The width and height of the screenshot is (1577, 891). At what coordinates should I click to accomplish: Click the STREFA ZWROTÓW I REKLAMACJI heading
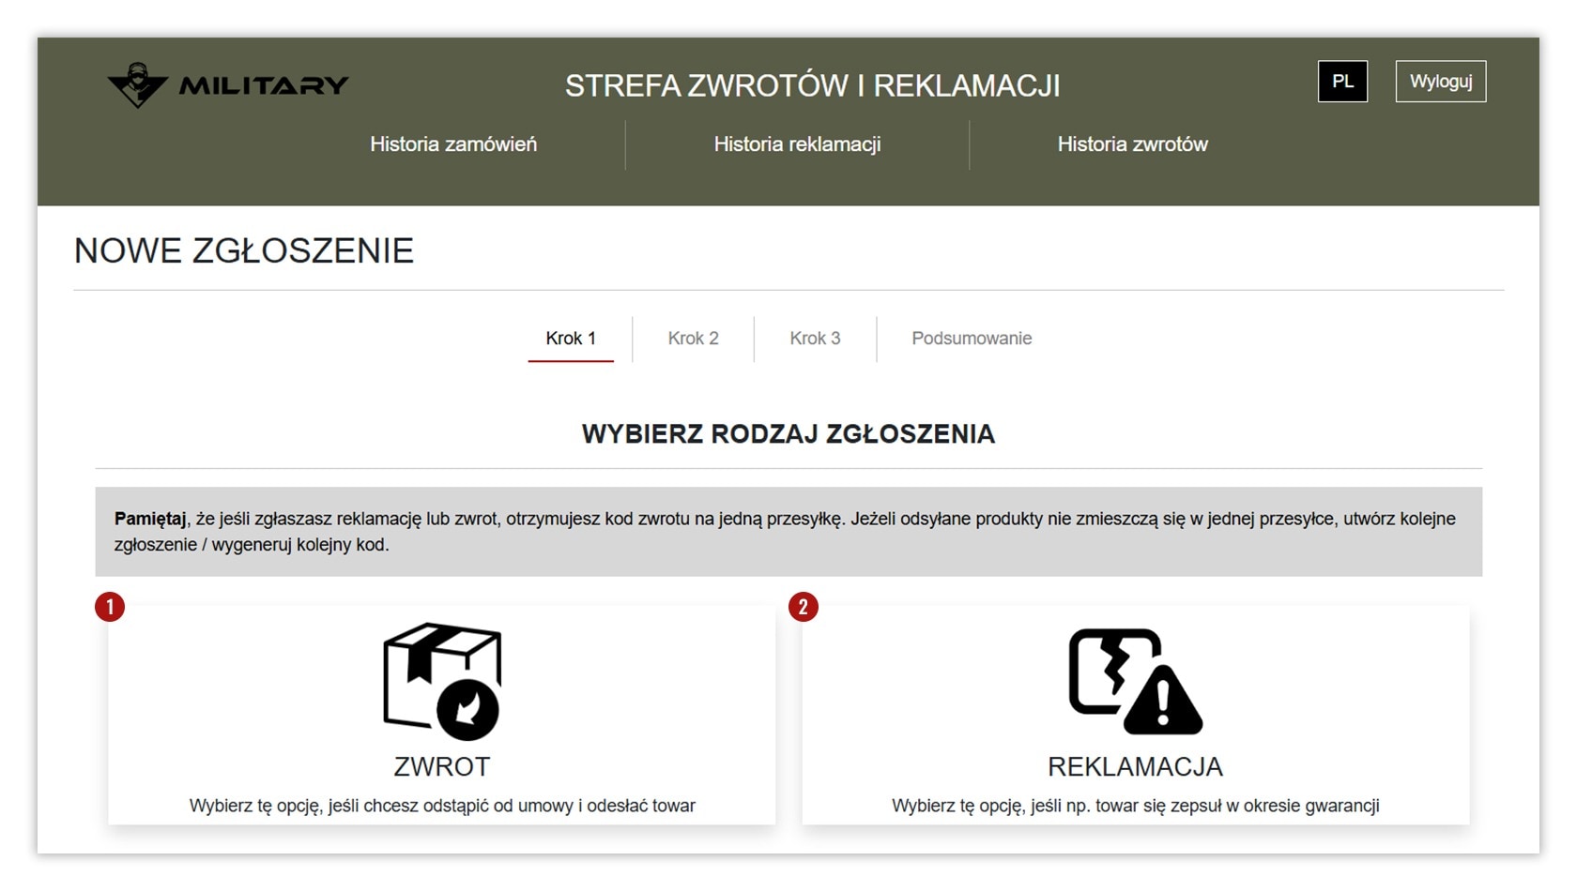pyautogui.click(x=813, y=86)
